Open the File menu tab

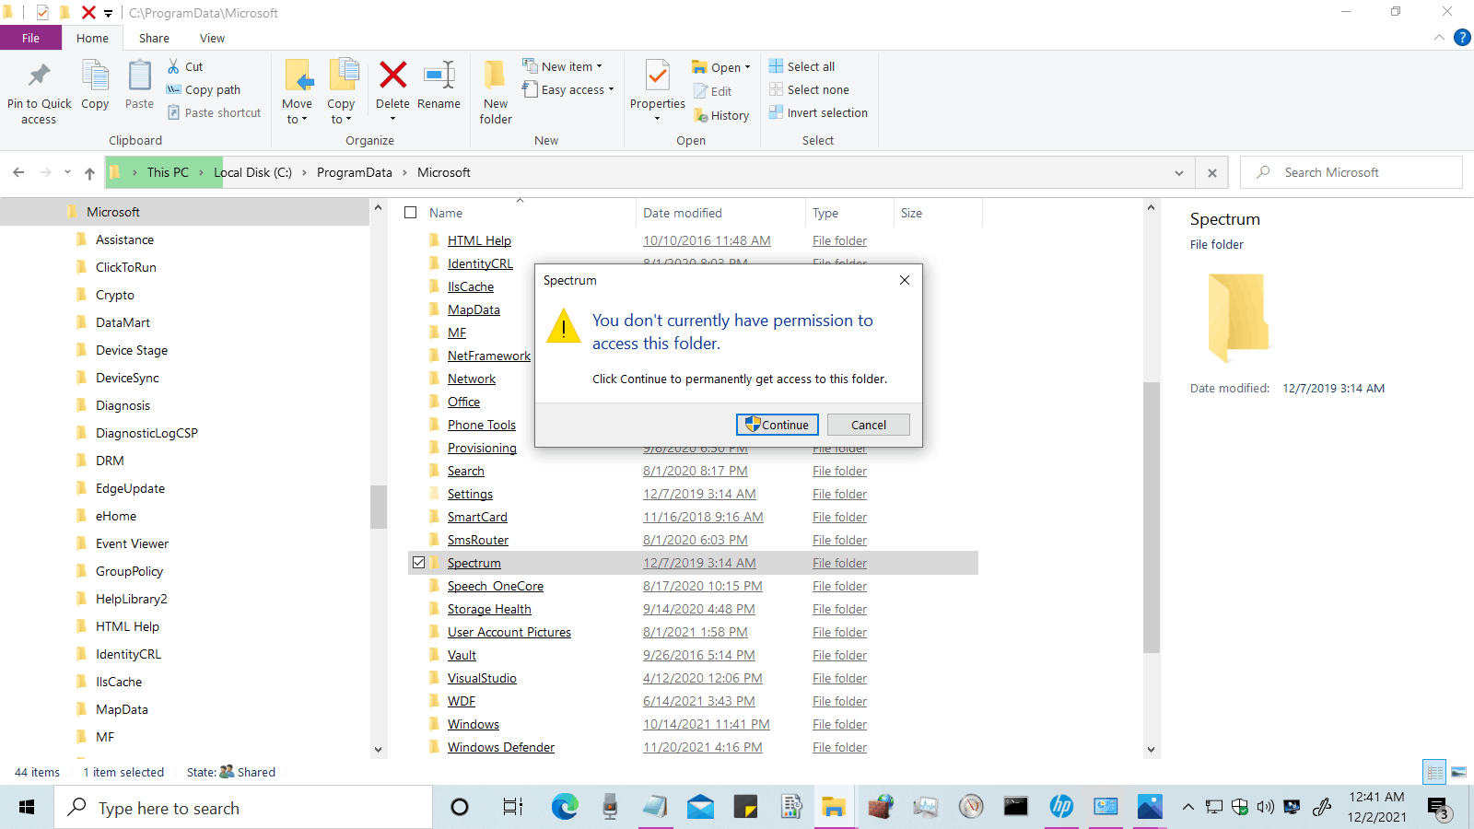click(30, 38)
